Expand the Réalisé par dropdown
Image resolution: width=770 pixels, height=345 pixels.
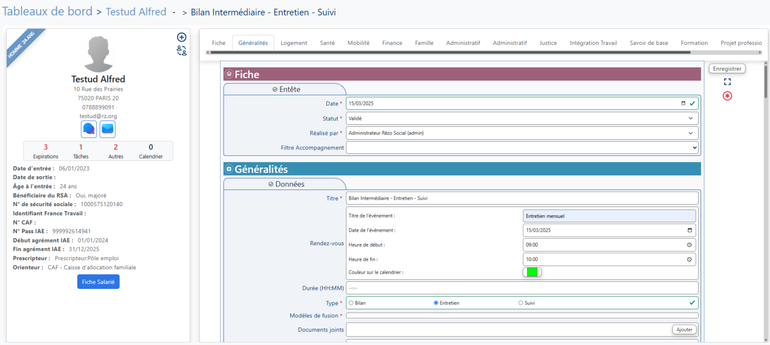pos(521,133)
